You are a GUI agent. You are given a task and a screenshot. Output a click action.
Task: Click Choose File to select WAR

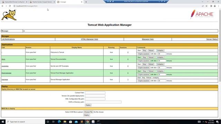pos(88,112)
